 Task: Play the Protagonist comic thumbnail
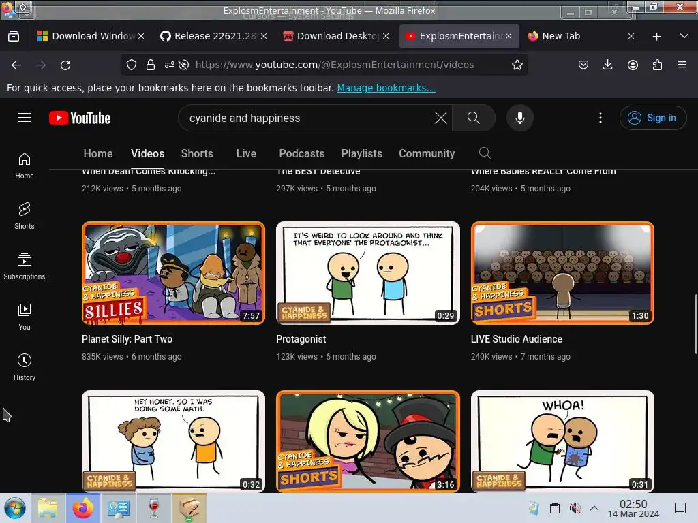[x=367, y=273]
